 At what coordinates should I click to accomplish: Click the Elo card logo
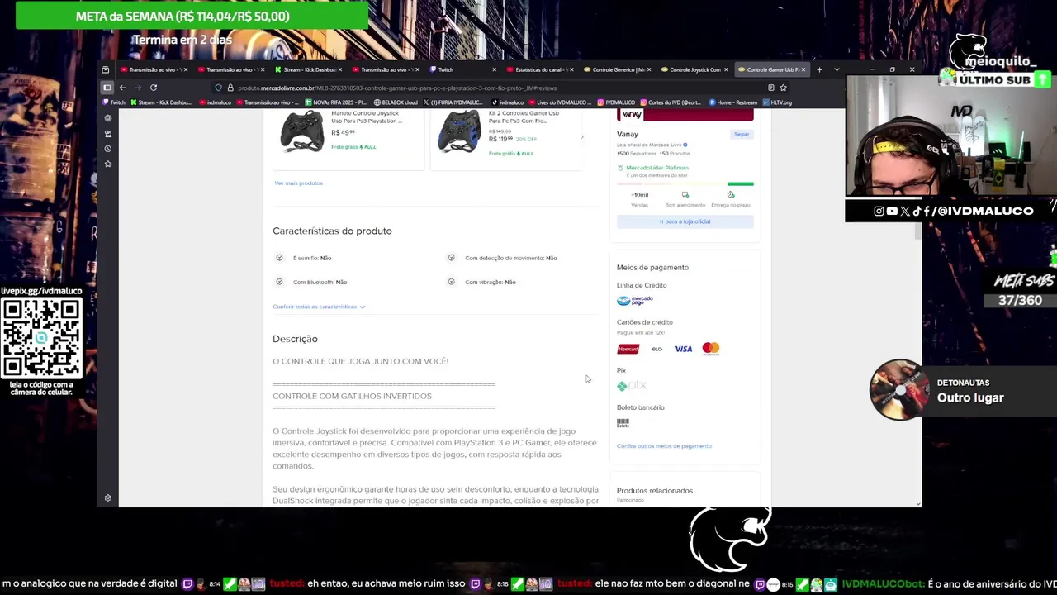(656, 349)
